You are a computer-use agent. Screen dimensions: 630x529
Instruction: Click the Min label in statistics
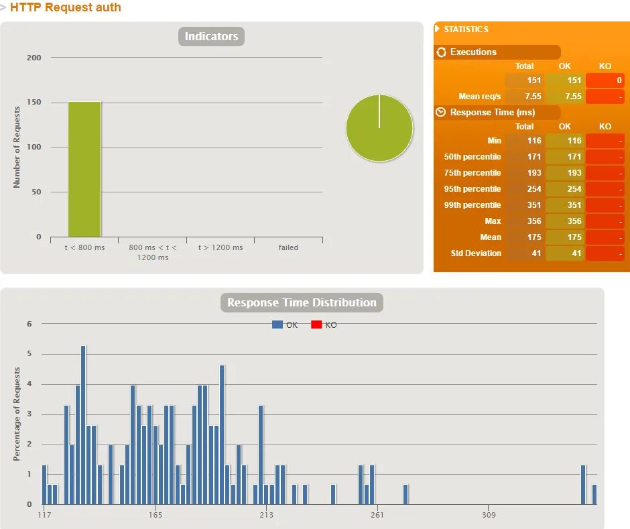tap(494, 141)
